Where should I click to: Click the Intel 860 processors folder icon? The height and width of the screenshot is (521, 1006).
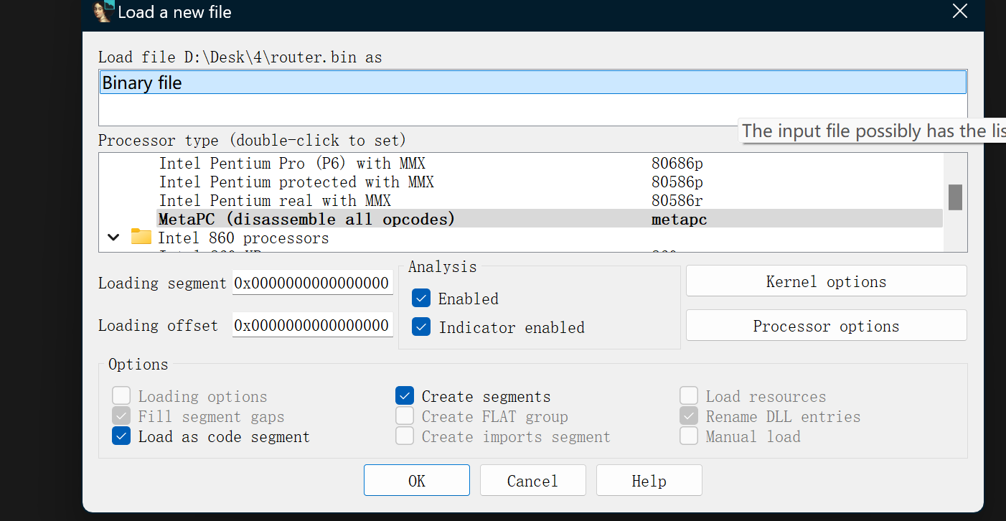click(x=141, y=238)
